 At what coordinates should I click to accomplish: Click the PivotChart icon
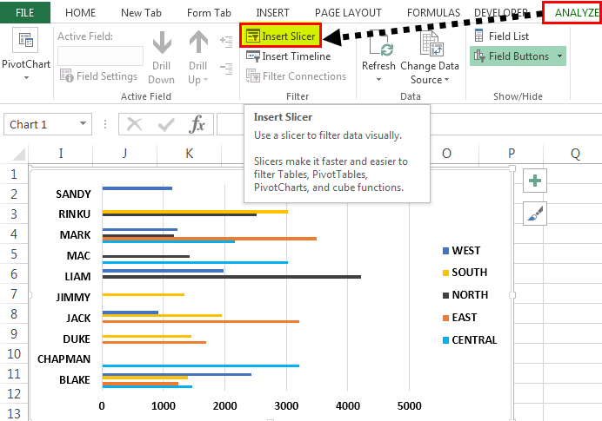pyautogui.click(x=25, y=40)
